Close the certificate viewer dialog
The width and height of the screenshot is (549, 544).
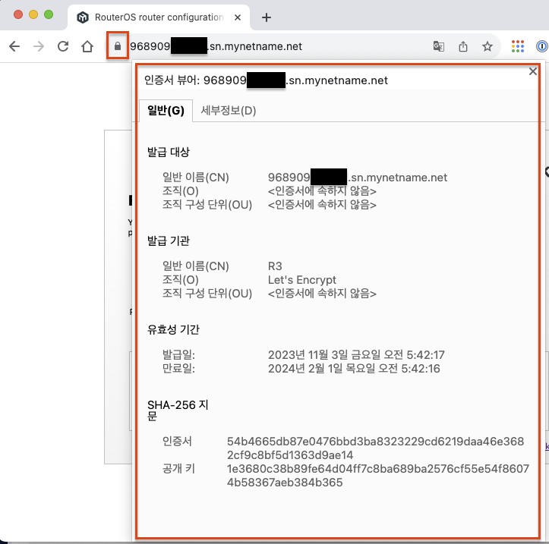tap(533, 71)
